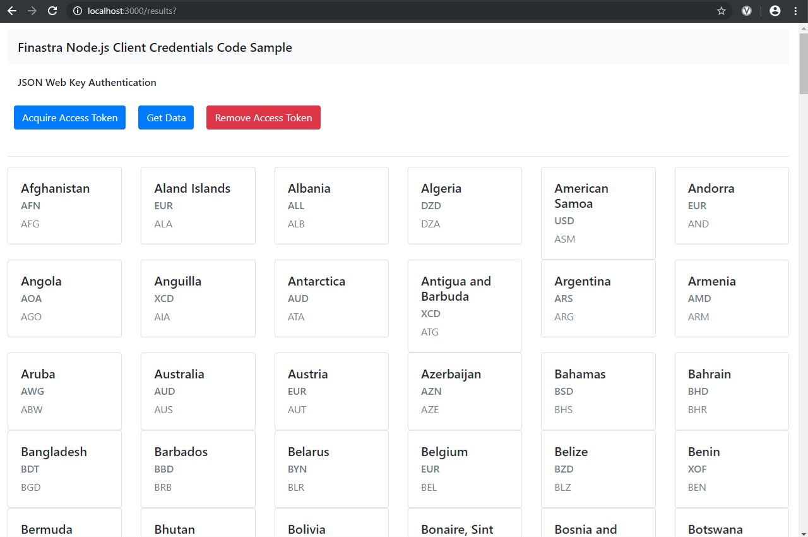Click the Azerbaijan card title
Screen dimensions: 808x537
click(451, 374)
